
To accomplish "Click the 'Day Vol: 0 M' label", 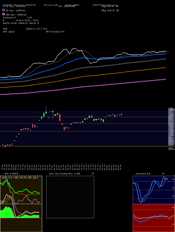I will [110, 11].
